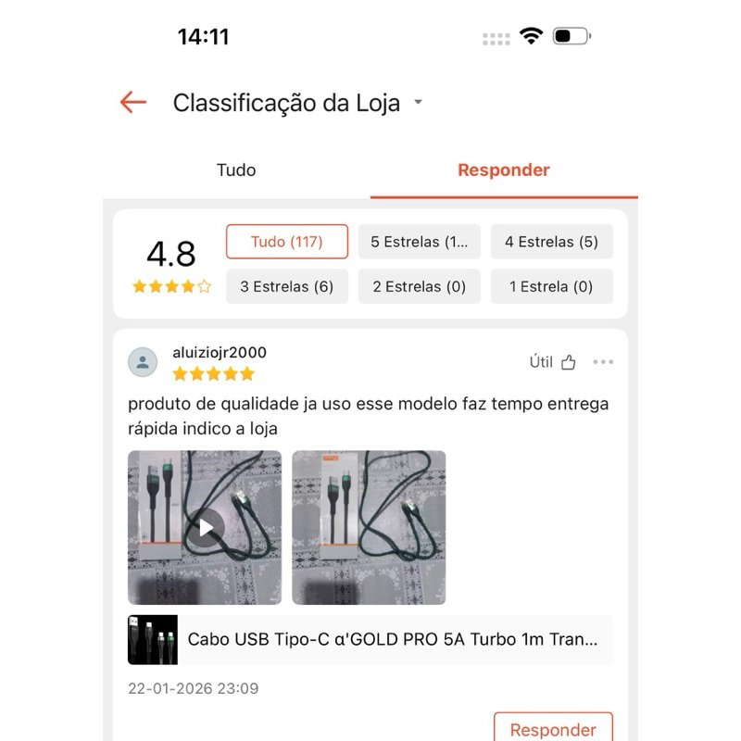741x741 pixels.
Task: Tap the Wi-Fi status icon
Action: 531,36
